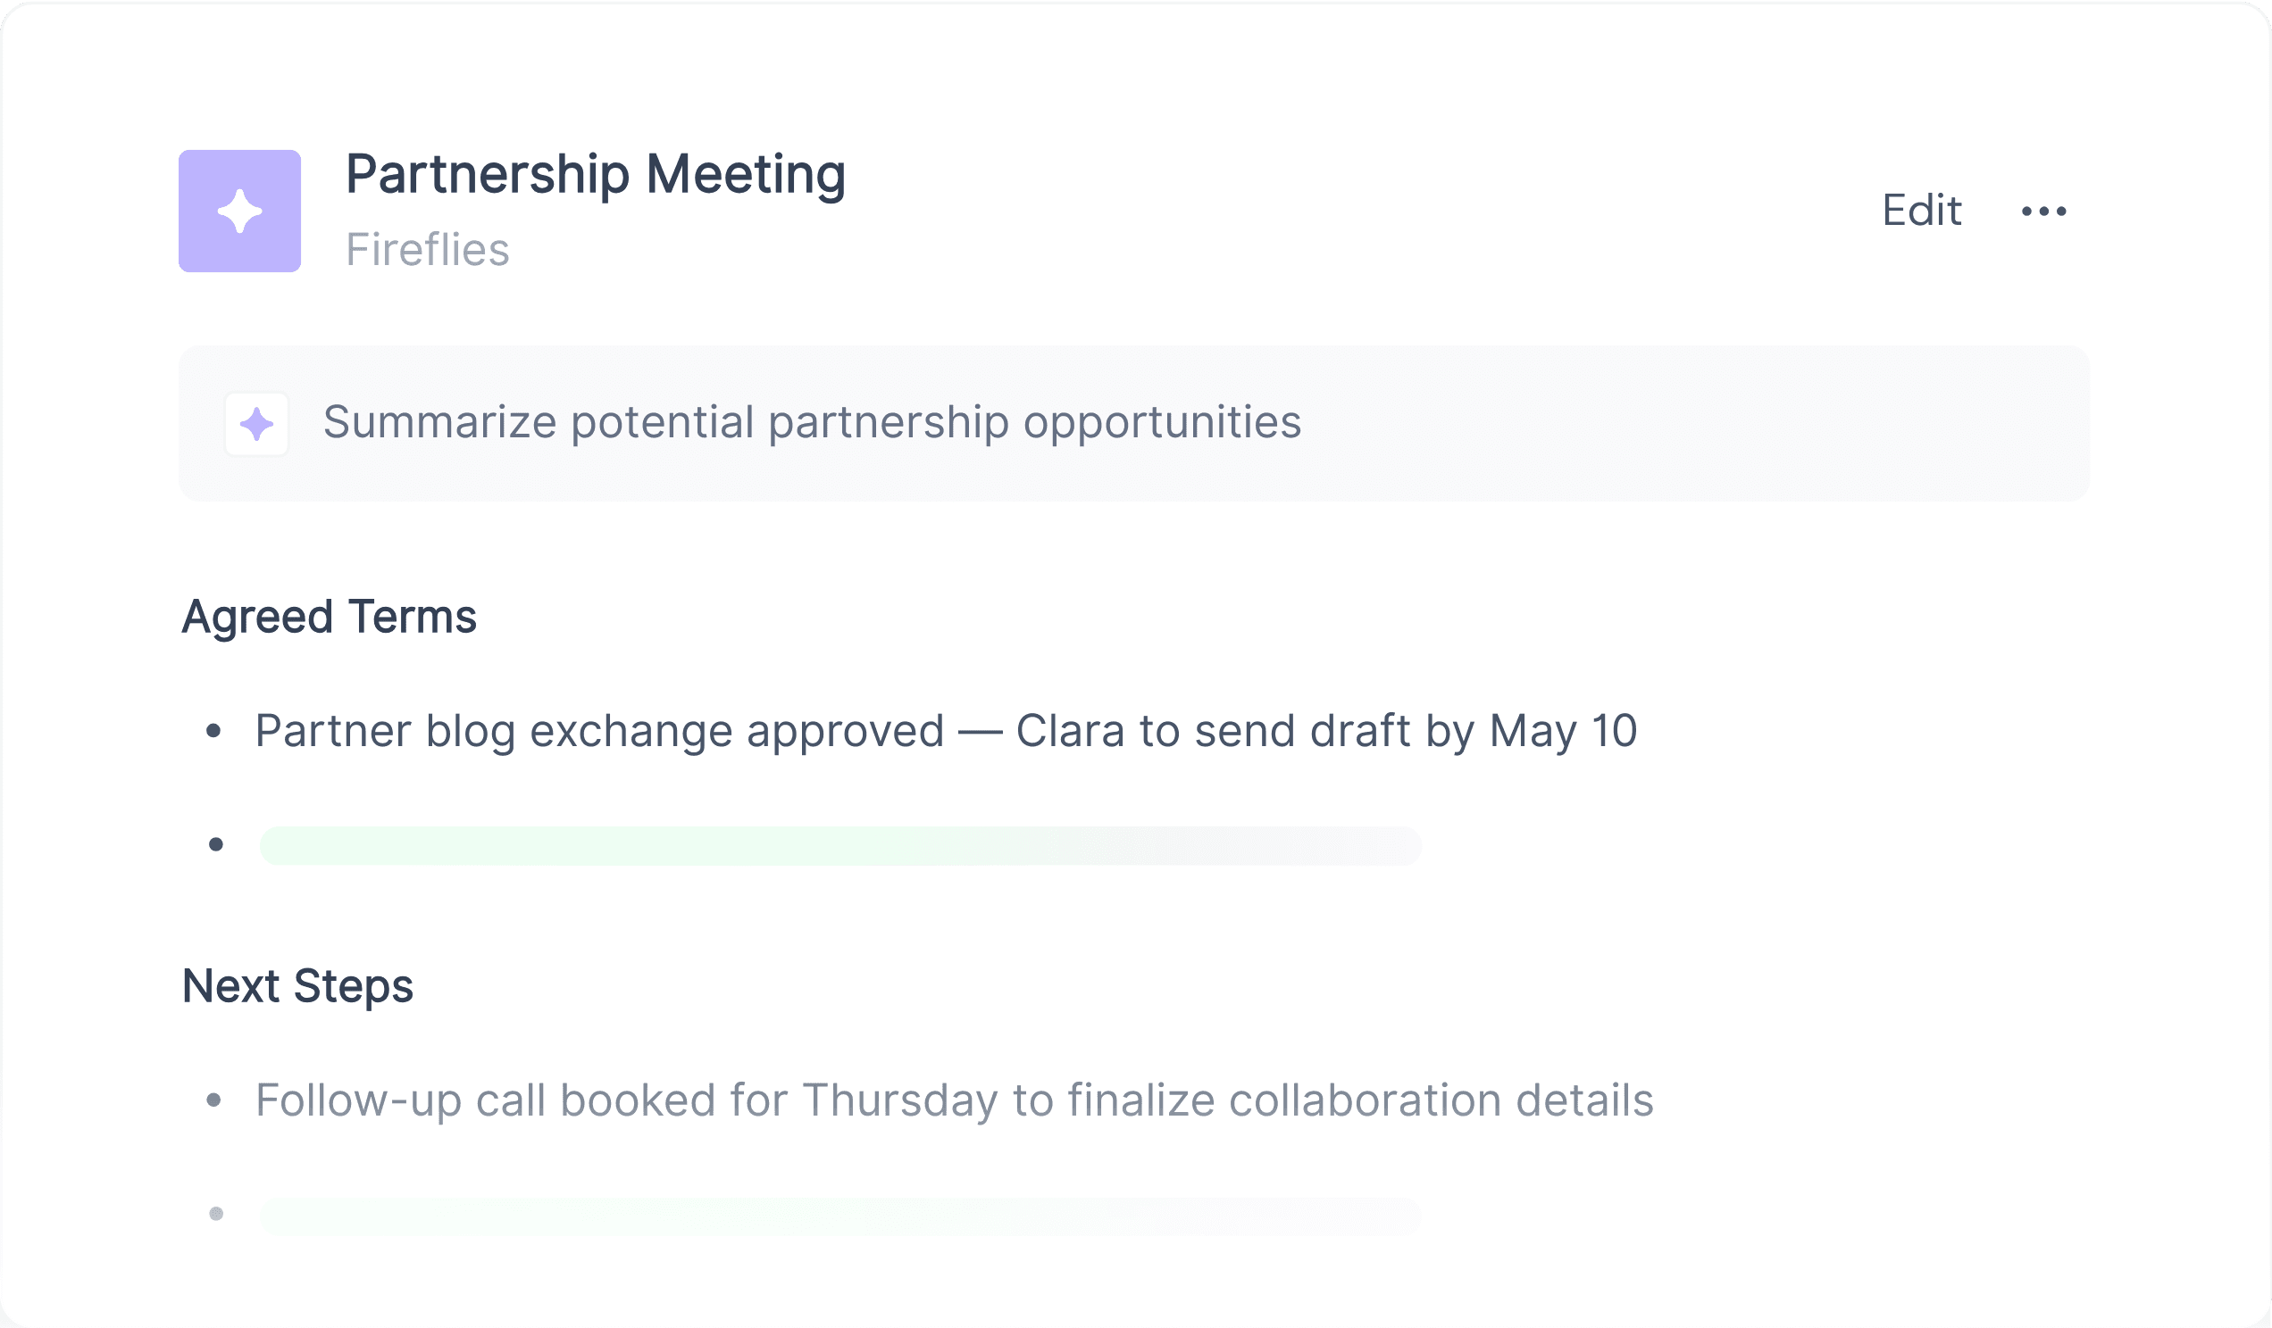Click the Agreed Terms heading
Image resolution: width=2272 pixels, height=1328 pixels.
[329, 618]
